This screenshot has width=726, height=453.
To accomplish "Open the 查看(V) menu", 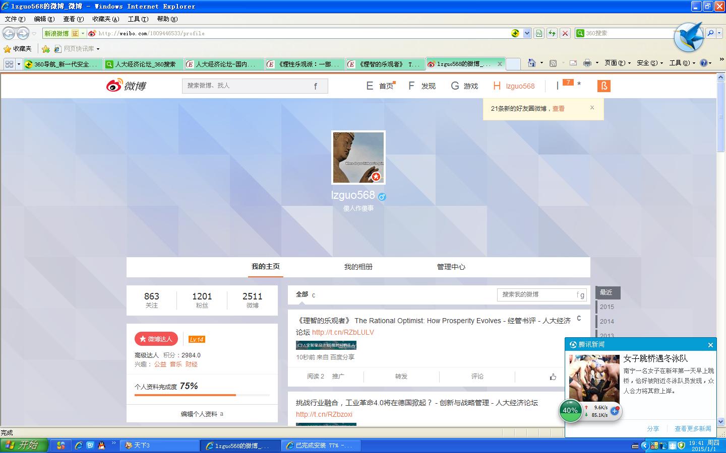I will click(73, 19).
